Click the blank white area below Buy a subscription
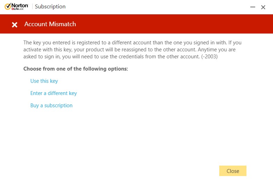Viewport: 273px width, 182px height. point(122,136)
